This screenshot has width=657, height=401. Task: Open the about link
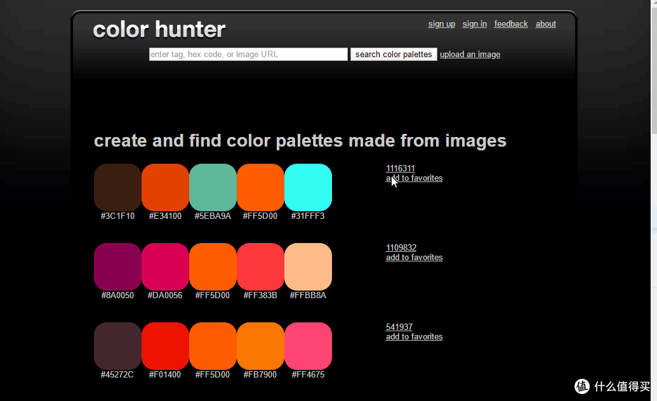(545, 24)
